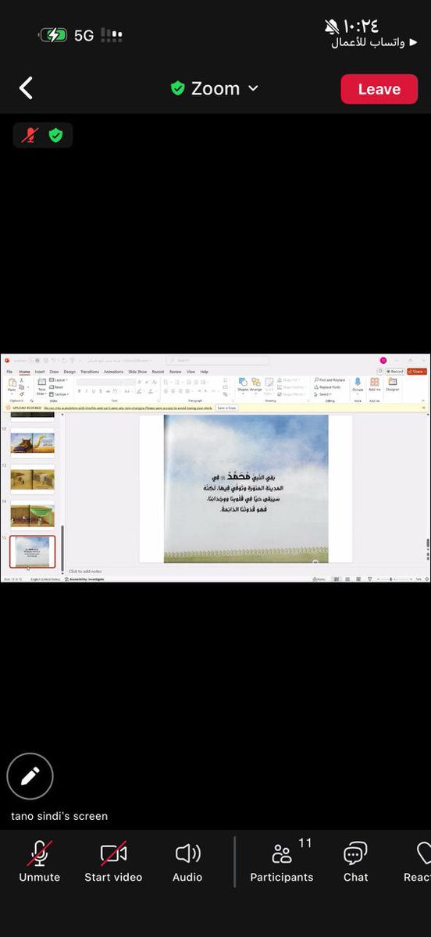The width and height of the screenshot is (431, 937).
Task: Open the Slide Show ribbon tab
Action: point(137,372)
